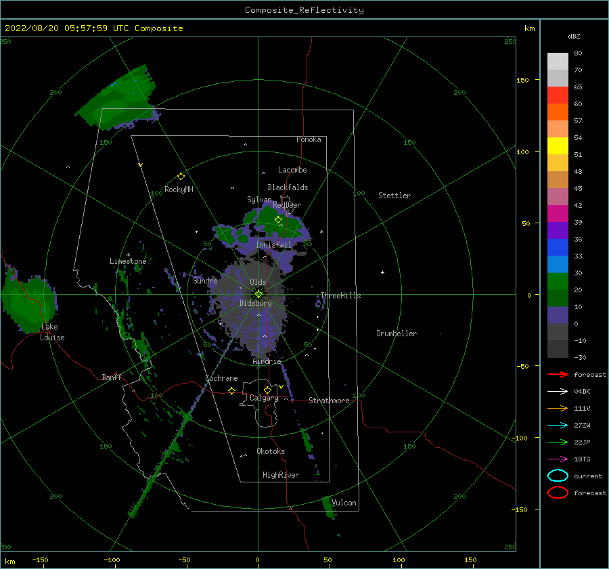The height and width of the screenshot is (569, 609).
Task: Click the HighRiver label
Action: [x=280, y=475]
